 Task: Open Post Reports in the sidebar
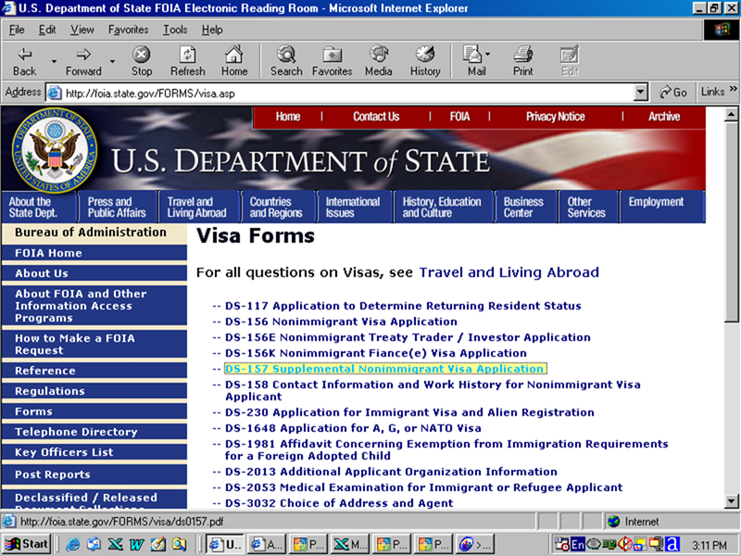(94, 474)
